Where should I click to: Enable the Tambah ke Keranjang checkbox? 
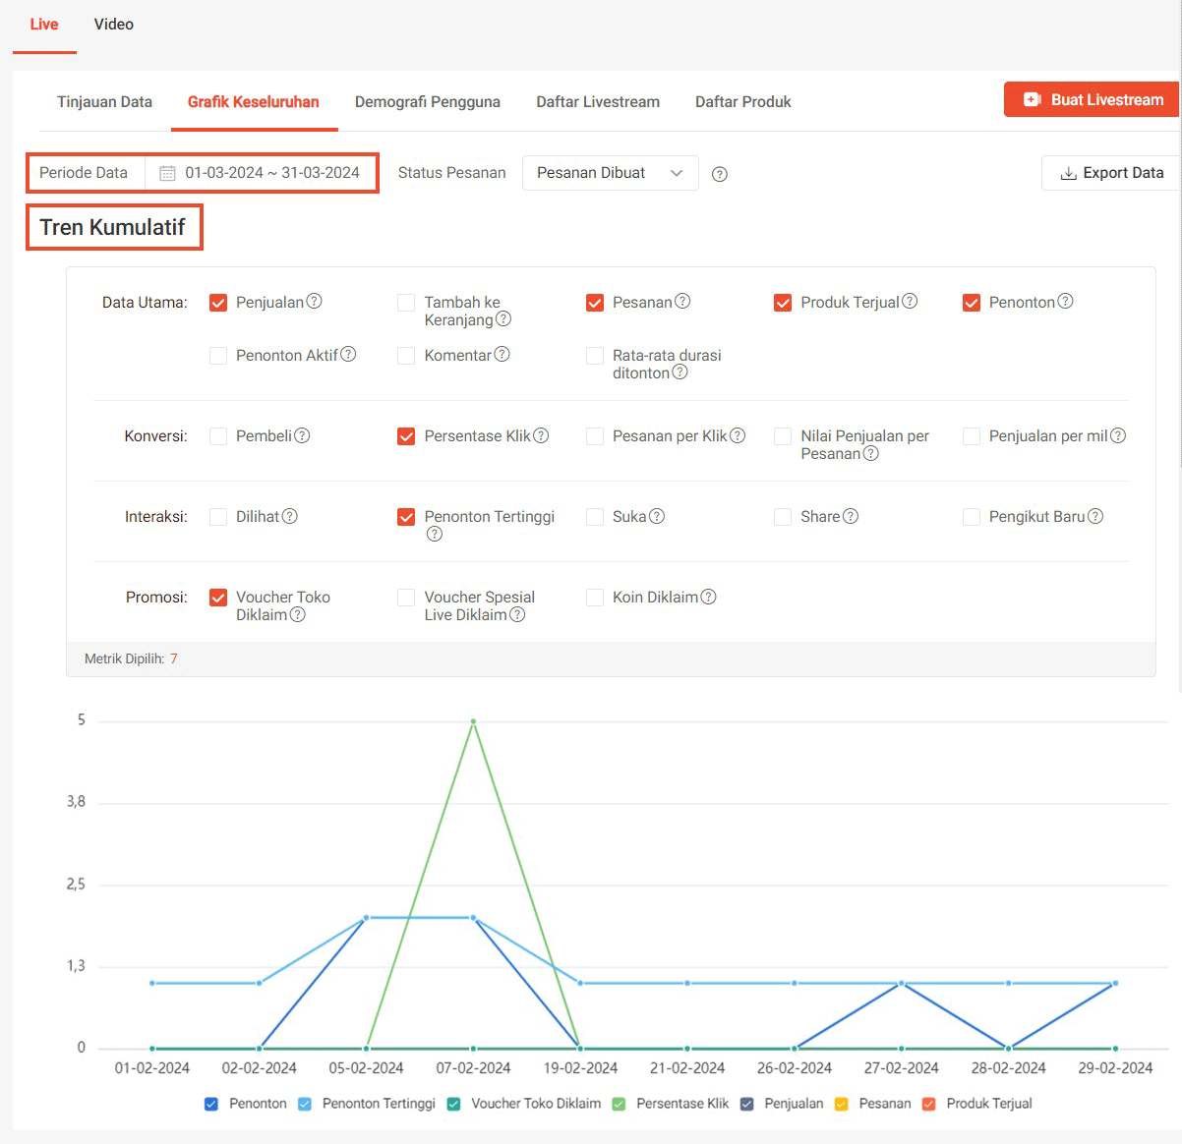click(406, 303)
